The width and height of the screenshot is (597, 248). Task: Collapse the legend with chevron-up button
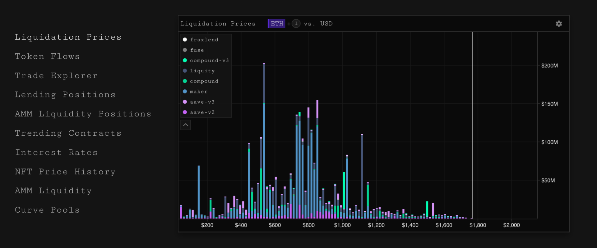(x=186, y=125)
